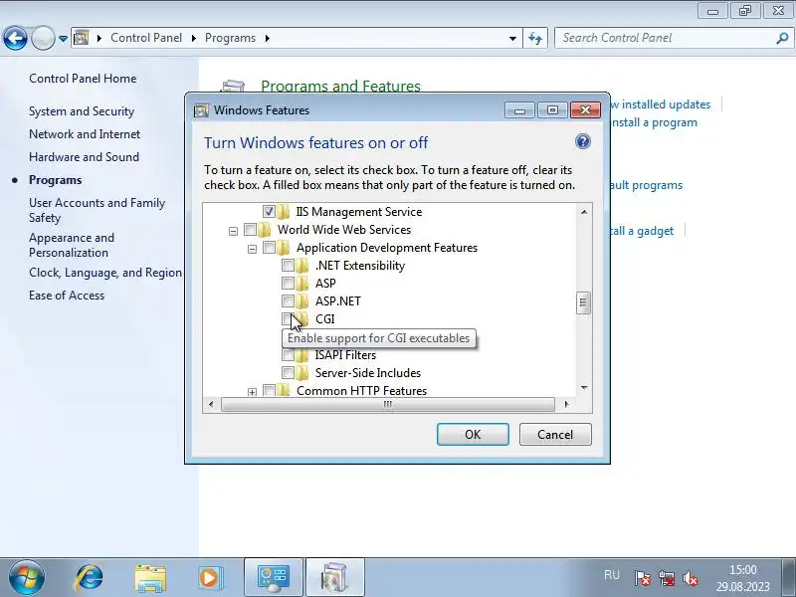Click the horizontal scrollbar thumb in features list
This screenshot has width=796, height=597.
(388, 405)
